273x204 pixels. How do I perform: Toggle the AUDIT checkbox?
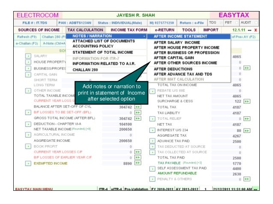point(256,23)
